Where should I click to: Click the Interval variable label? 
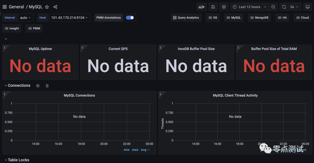point(10,18)
